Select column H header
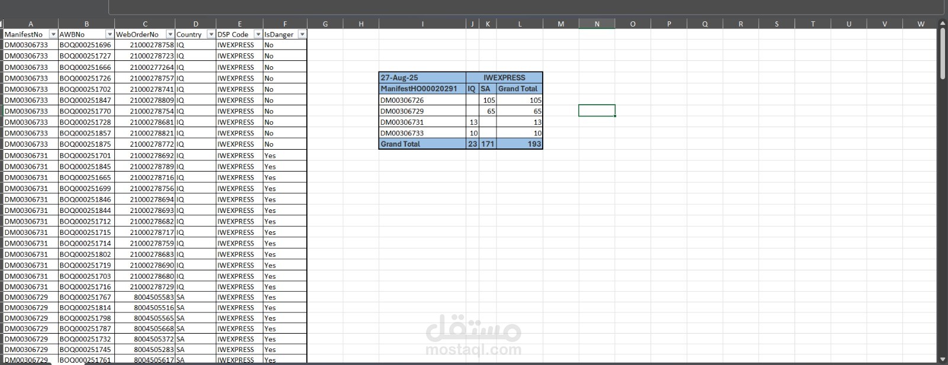948x365 pixels. pyautogui.click(x=361, y=24)
